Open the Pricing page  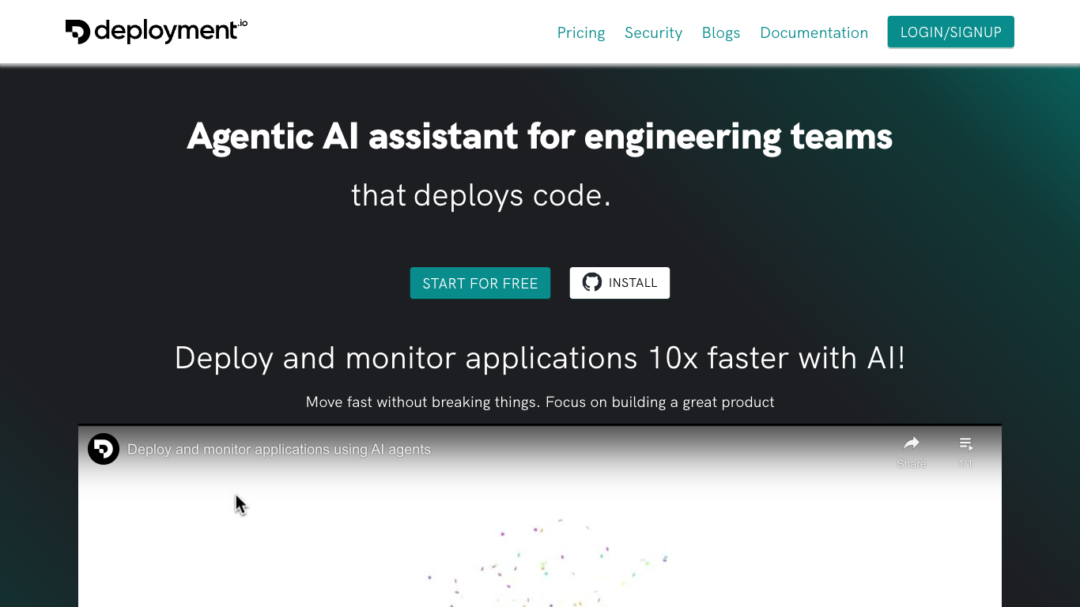[x=581, y=32]
